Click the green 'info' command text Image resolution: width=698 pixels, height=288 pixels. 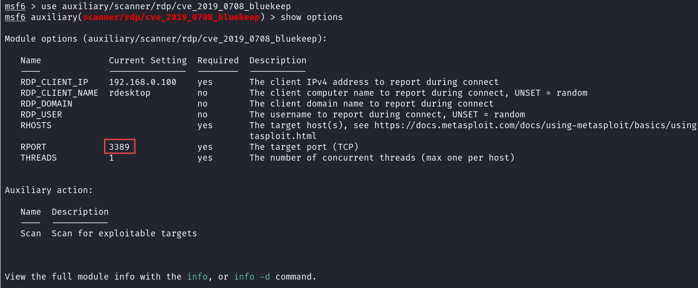(197, 276)
